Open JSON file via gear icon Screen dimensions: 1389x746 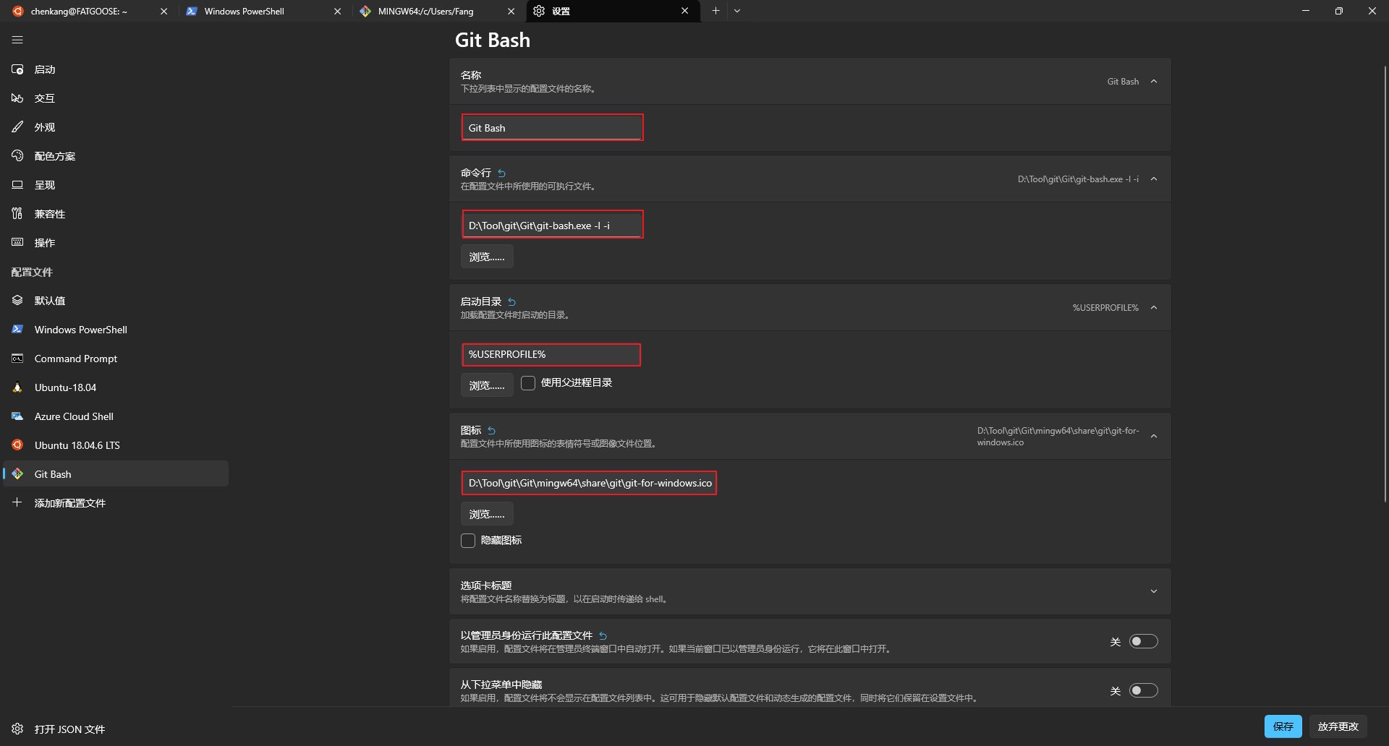pos(17,729)
